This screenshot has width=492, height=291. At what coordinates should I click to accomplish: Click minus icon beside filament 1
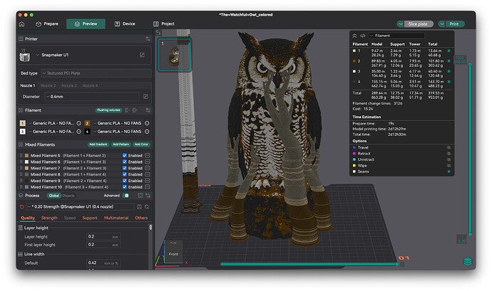(78, 123)
